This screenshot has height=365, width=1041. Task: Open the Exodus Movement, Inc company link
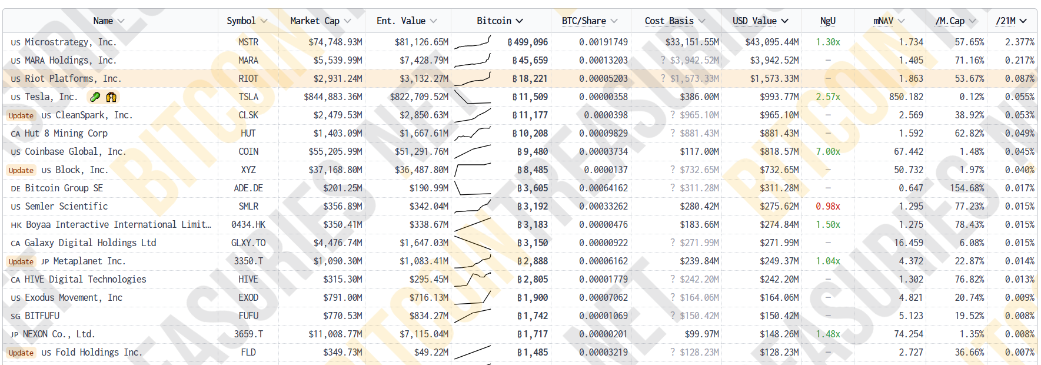point(74,297)
